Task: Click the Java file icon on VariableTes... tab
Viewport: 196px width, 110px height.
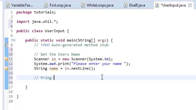Action: [8, 5]
